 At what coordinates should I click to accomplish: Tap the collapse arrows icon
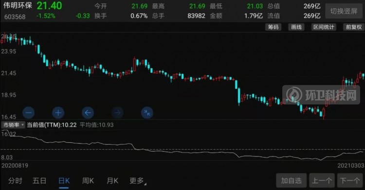[147, 113]
